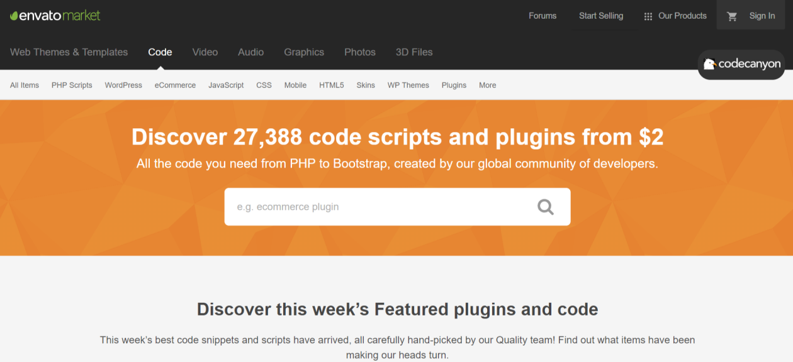Go to the Video marketplace
793x362 pixels.
(x=205, y=52)
